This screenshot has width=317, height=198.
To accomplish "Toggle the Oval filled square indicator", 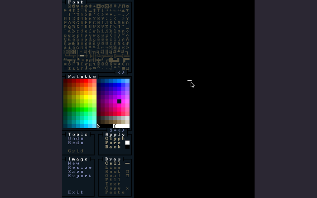I will 127,176.
